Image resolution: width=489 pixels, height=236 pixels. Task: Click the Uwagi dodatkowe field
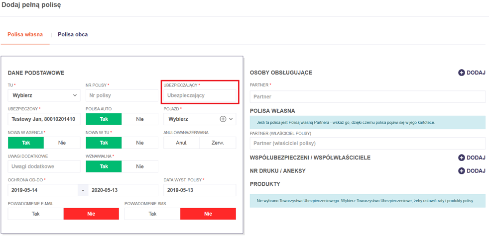[44, 166]
